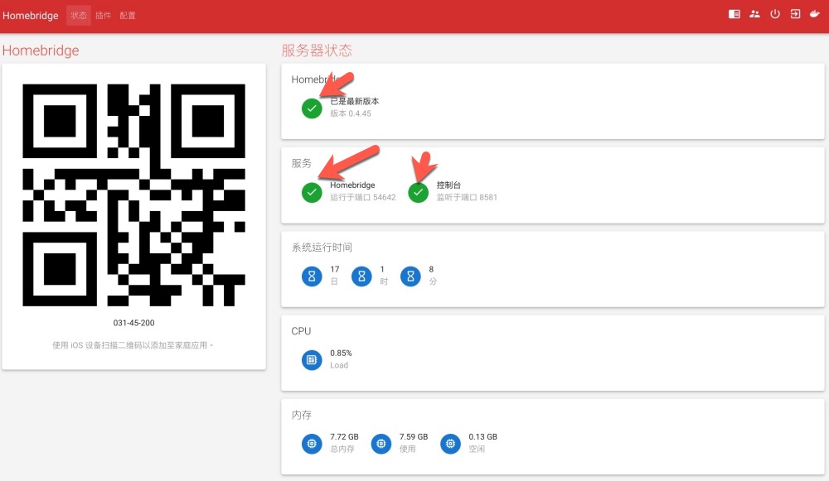Click the iOS scan instruction text under QR

(x=132, y=345)
